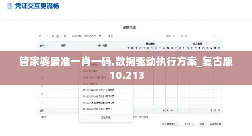Click row number 7

click(42, 102)
